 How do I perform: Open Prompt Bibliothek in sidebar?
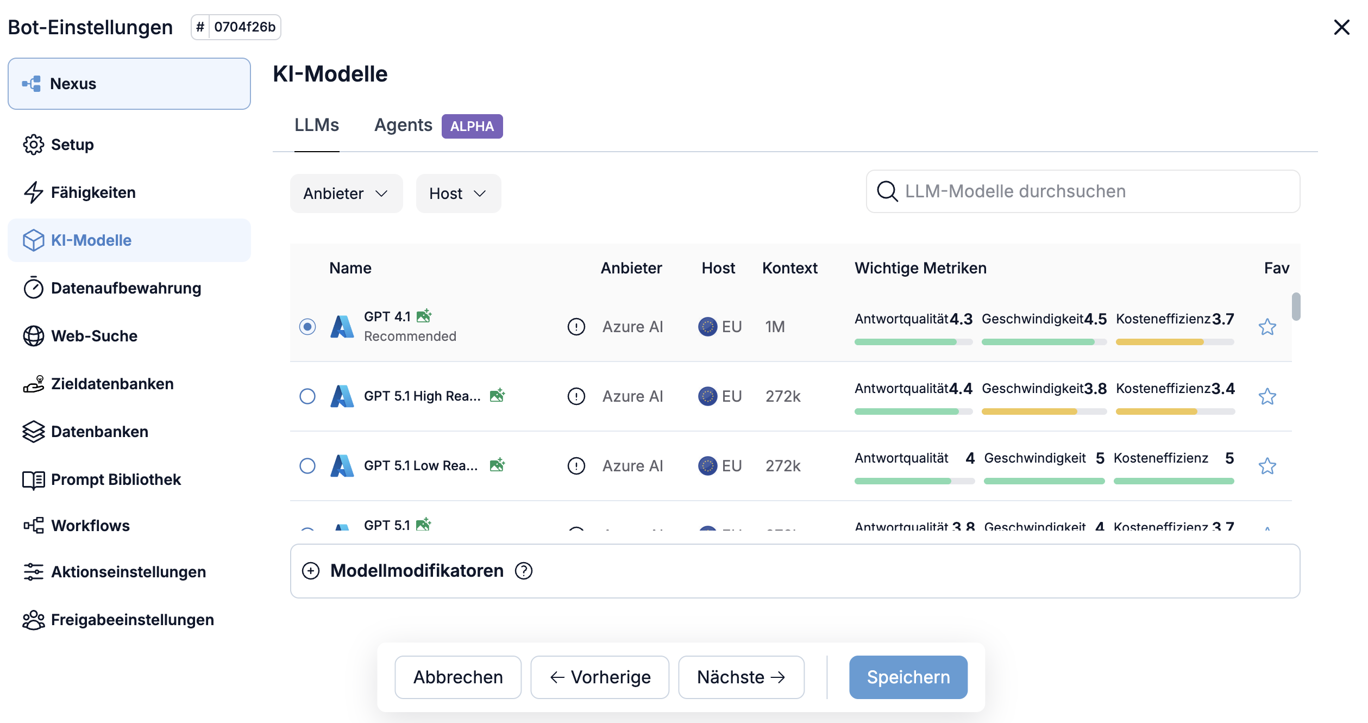click(x=116, y=479)
